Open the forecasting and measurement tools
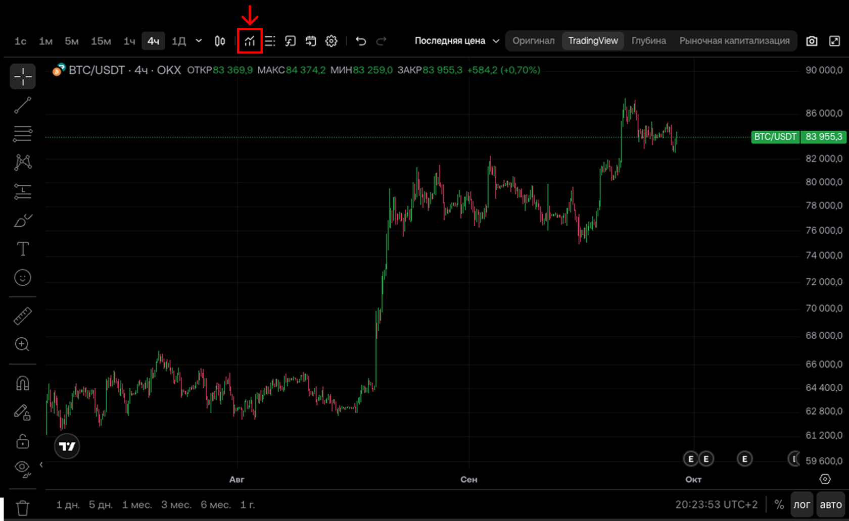Screen dimensions: 849x521 (x=22, y=191)
